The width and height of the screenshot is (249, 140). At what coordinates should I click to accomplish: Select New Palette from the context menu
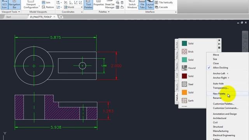click(x=219, y=94)
